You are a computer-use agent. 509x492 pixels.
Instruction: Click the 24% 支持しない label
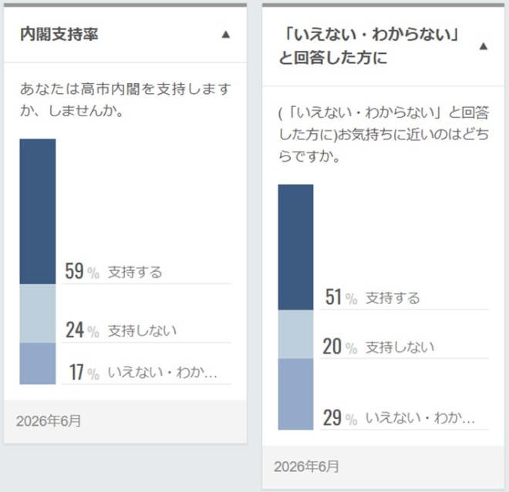point(121,330)
